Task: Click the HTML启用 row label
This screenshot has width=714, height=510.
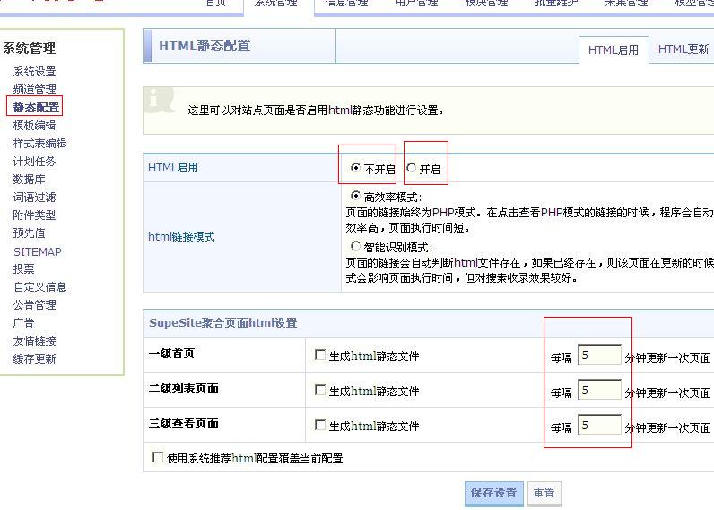Action: tap(173, 168)
